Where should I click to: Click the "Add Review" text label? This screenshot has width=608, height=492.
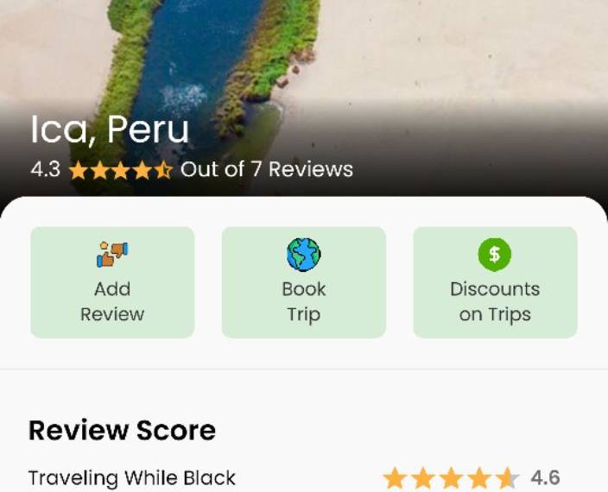(x=112, y=302)
